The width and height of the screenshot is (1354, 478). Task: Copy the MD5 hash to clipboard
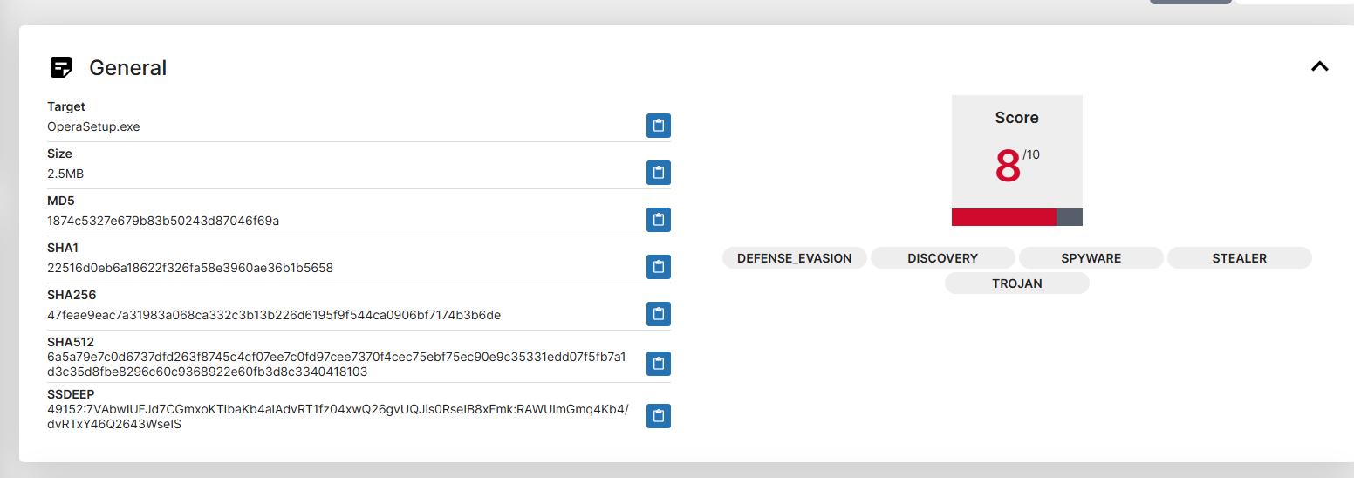pos(659,220)
